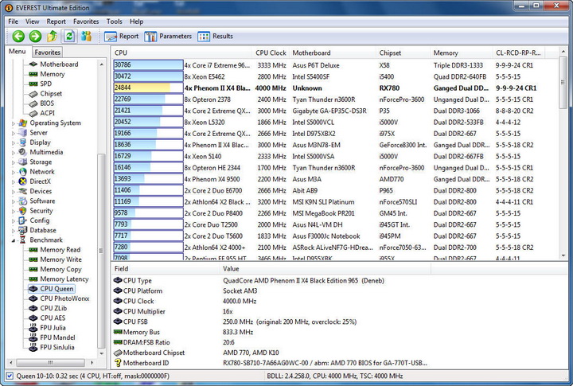573x386 pixels.
Task: Select Memory Read benchmark
Action: tap(60, 250)
